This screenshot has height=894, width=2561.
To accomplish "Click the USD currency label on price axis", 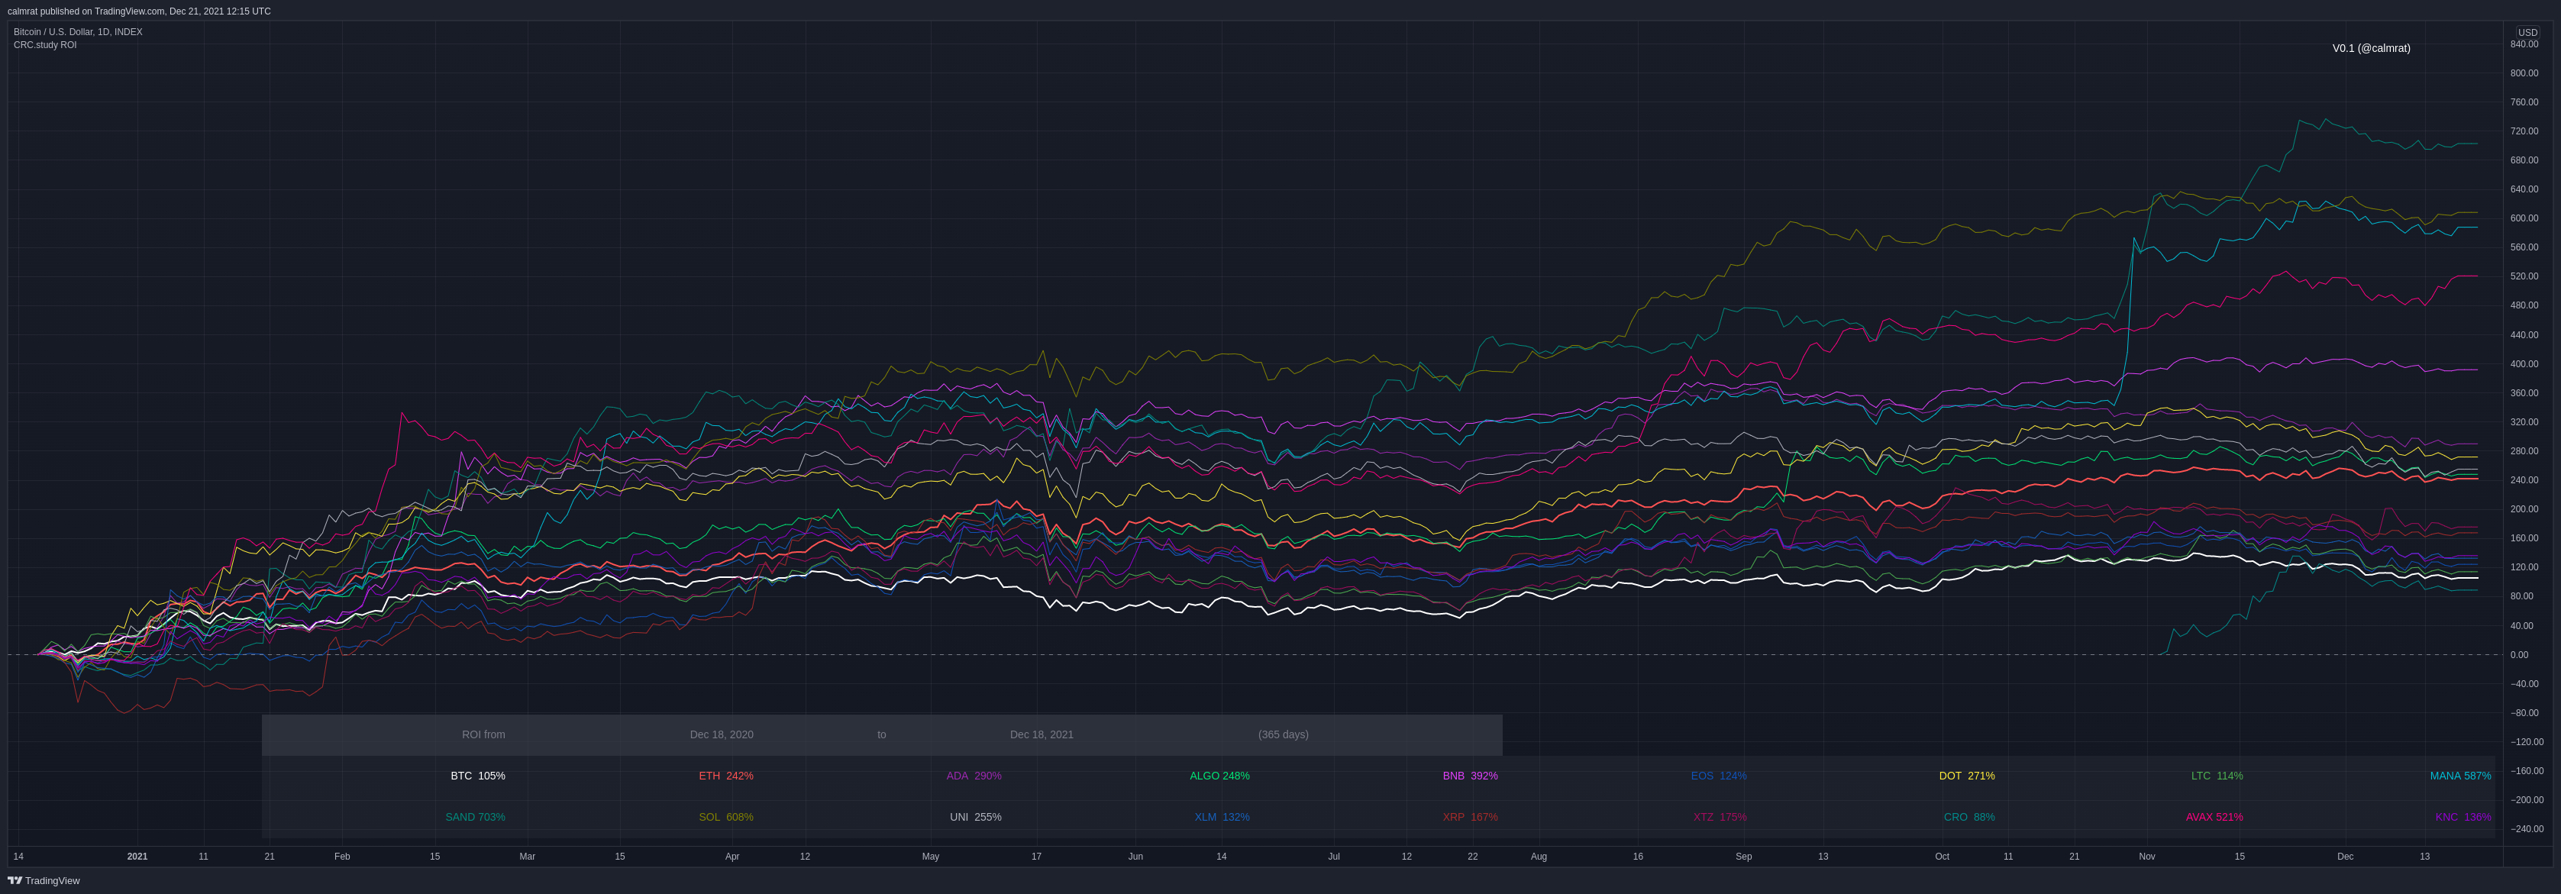I will click(x=2527, y=32).
